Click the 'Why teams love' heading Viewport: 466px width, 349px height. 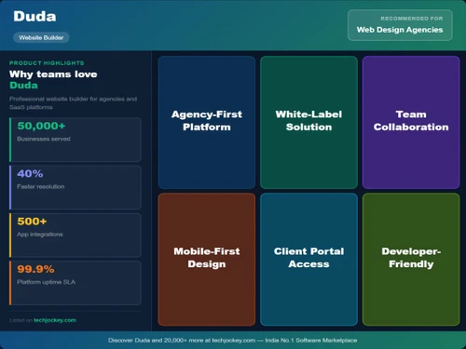53,74
